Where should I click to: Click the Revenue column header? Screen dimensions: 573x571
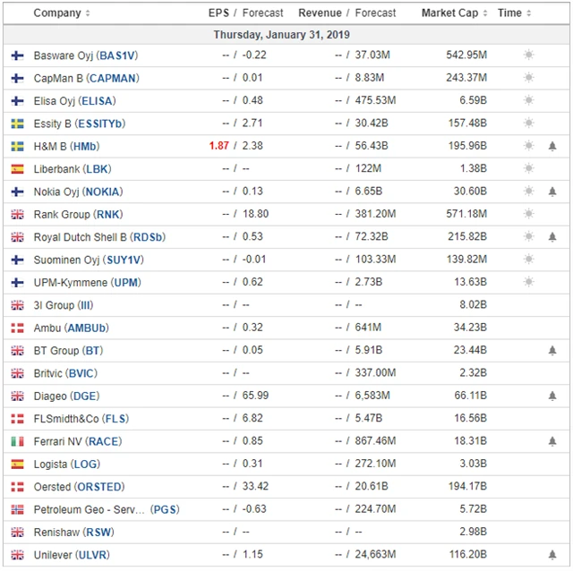click(320, 13)
